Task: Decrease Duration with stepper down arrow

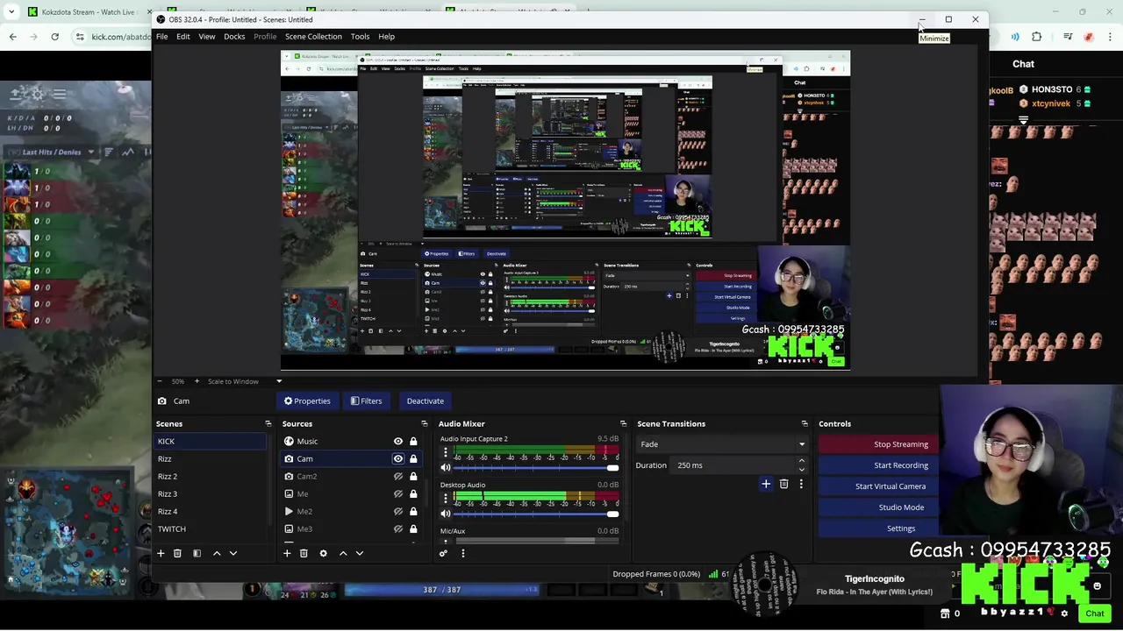Action: [x=802, y=469]
